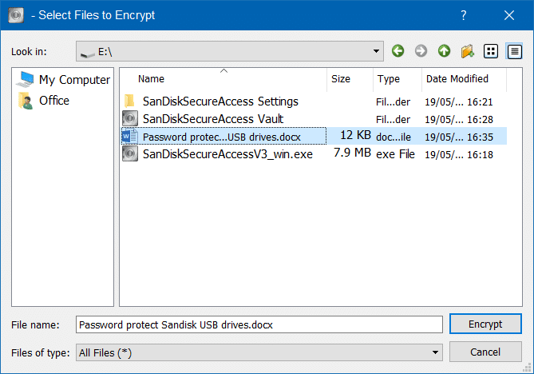This screenshot has width=534, height=374.
Task: Sort by the Date Modified column header
Action: 457,79
